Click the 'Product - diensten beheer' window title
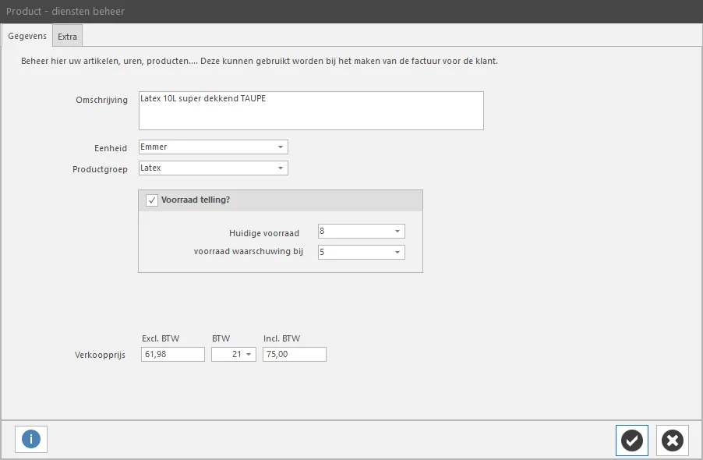Image resolution: width=703 pixels, height=460 pixels. pos(65,11)
